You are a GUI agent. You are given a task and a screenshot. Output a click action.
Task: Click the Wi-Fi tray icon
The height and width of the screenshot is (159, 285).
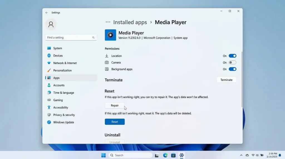(253, 155)
